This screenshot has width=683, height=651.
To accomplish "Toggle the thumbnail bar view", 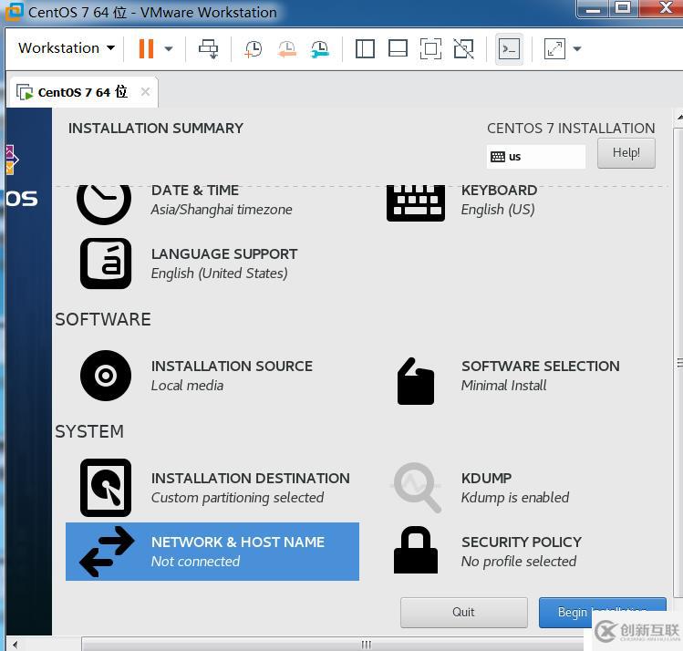I will [x=398, y=48].
